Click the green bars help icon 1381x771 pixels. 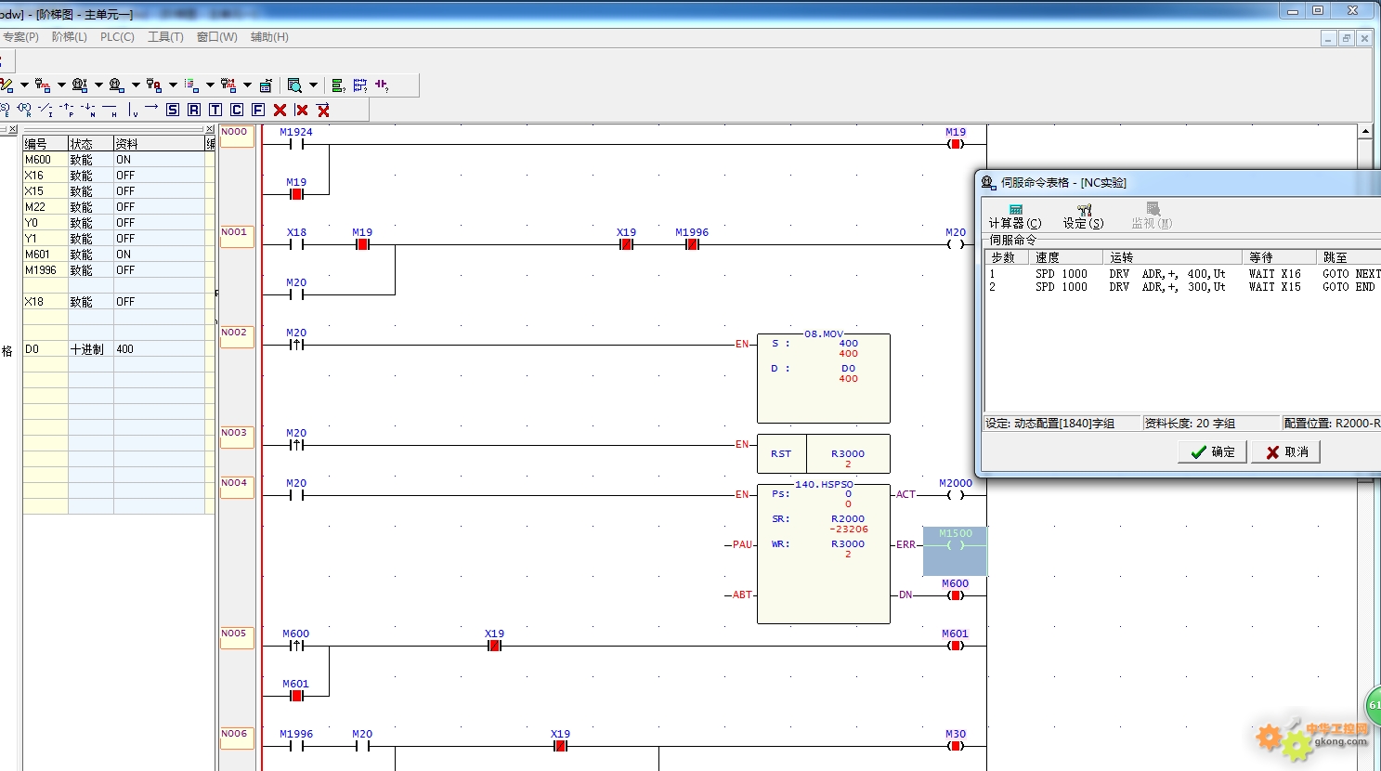(338, 85)
